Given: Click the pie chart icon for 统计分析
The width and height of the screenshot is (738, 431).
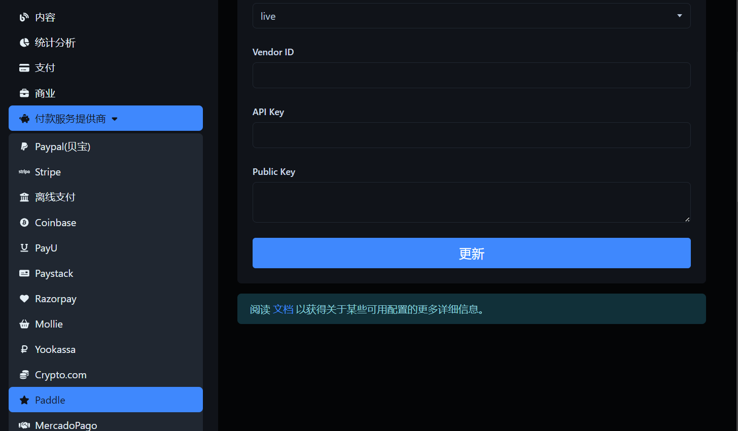Looking at the screenshot, I should coord(24,43).
